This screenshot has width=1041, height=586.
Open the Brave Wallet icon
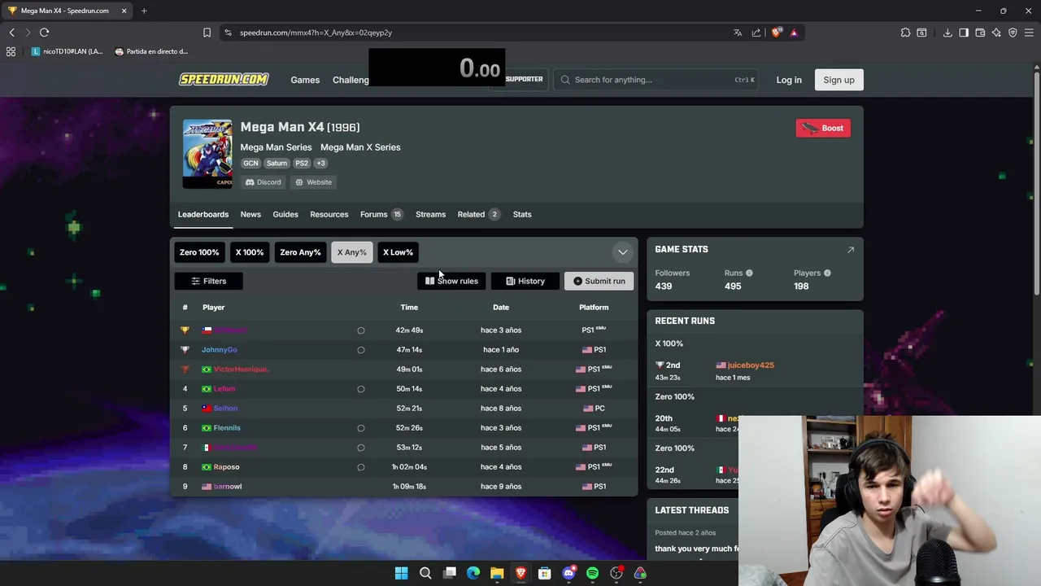(980, 33)
